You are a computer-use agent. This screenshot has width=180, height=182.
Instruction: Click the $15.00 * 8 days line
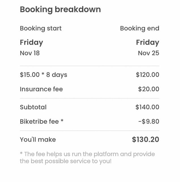point(43,75)
